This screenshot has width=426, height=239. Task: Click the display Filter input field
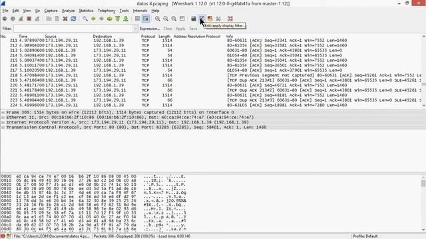click(x=73, y=29)
